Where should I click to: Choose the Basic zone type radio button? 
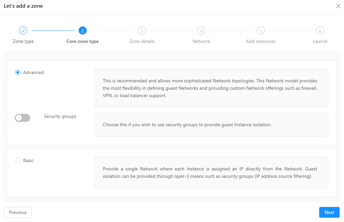pos(18,160)
